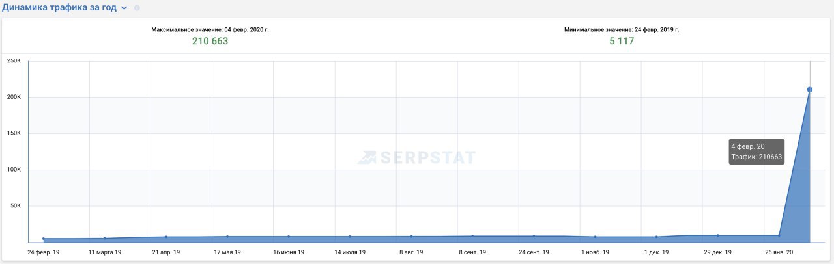The image size is (834, 264).
Task: Select the data point above "29 дек. 19"
Action: pos(717,235)
